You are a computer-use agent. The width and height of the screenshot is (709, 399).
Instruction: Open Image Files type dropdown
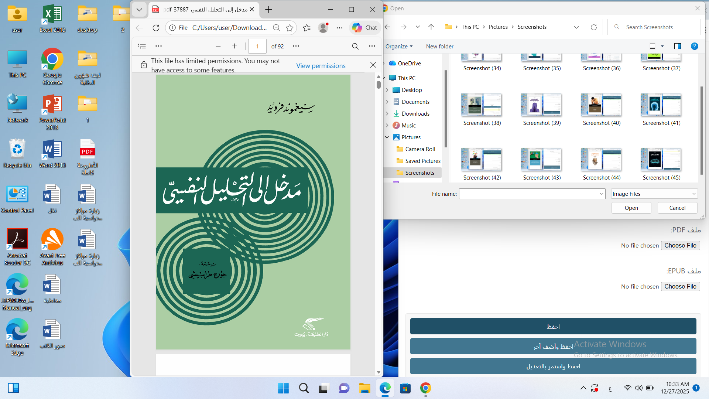click(654, 194)
